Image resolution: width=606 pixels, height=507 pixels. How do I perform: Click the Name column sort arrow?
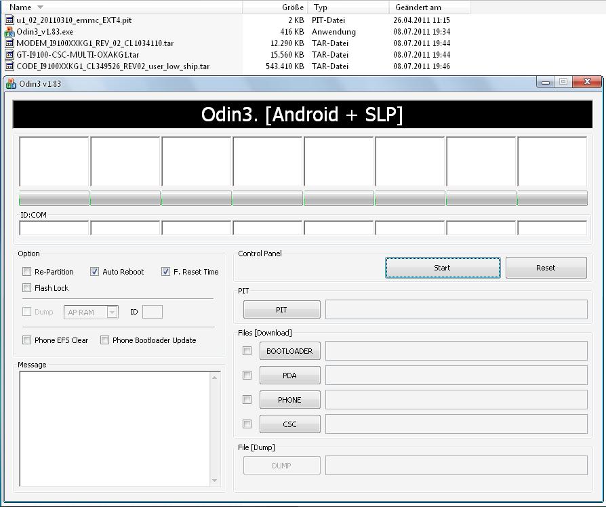click(x=40, y=7)
